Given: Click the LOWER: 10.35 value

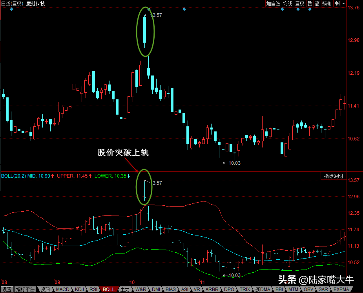Looking at the screenshot, I should pyautogui.click(x=110, y=176).
